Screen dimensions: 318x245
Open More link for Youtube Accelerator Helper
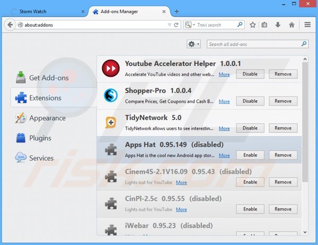pos(224,74)
